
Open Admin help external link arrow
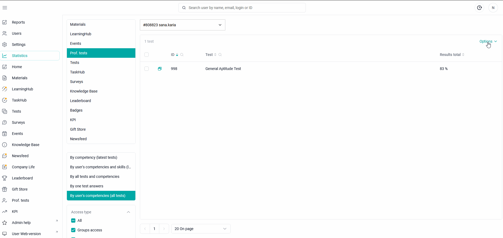[x=57, y=221]
